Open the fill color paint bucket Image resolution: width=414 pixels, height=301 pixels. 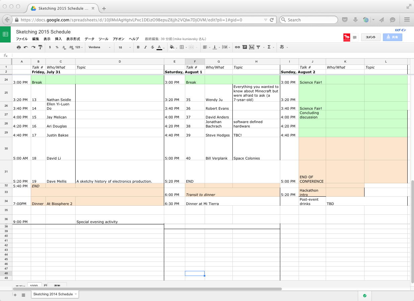(x=172, y=47)
